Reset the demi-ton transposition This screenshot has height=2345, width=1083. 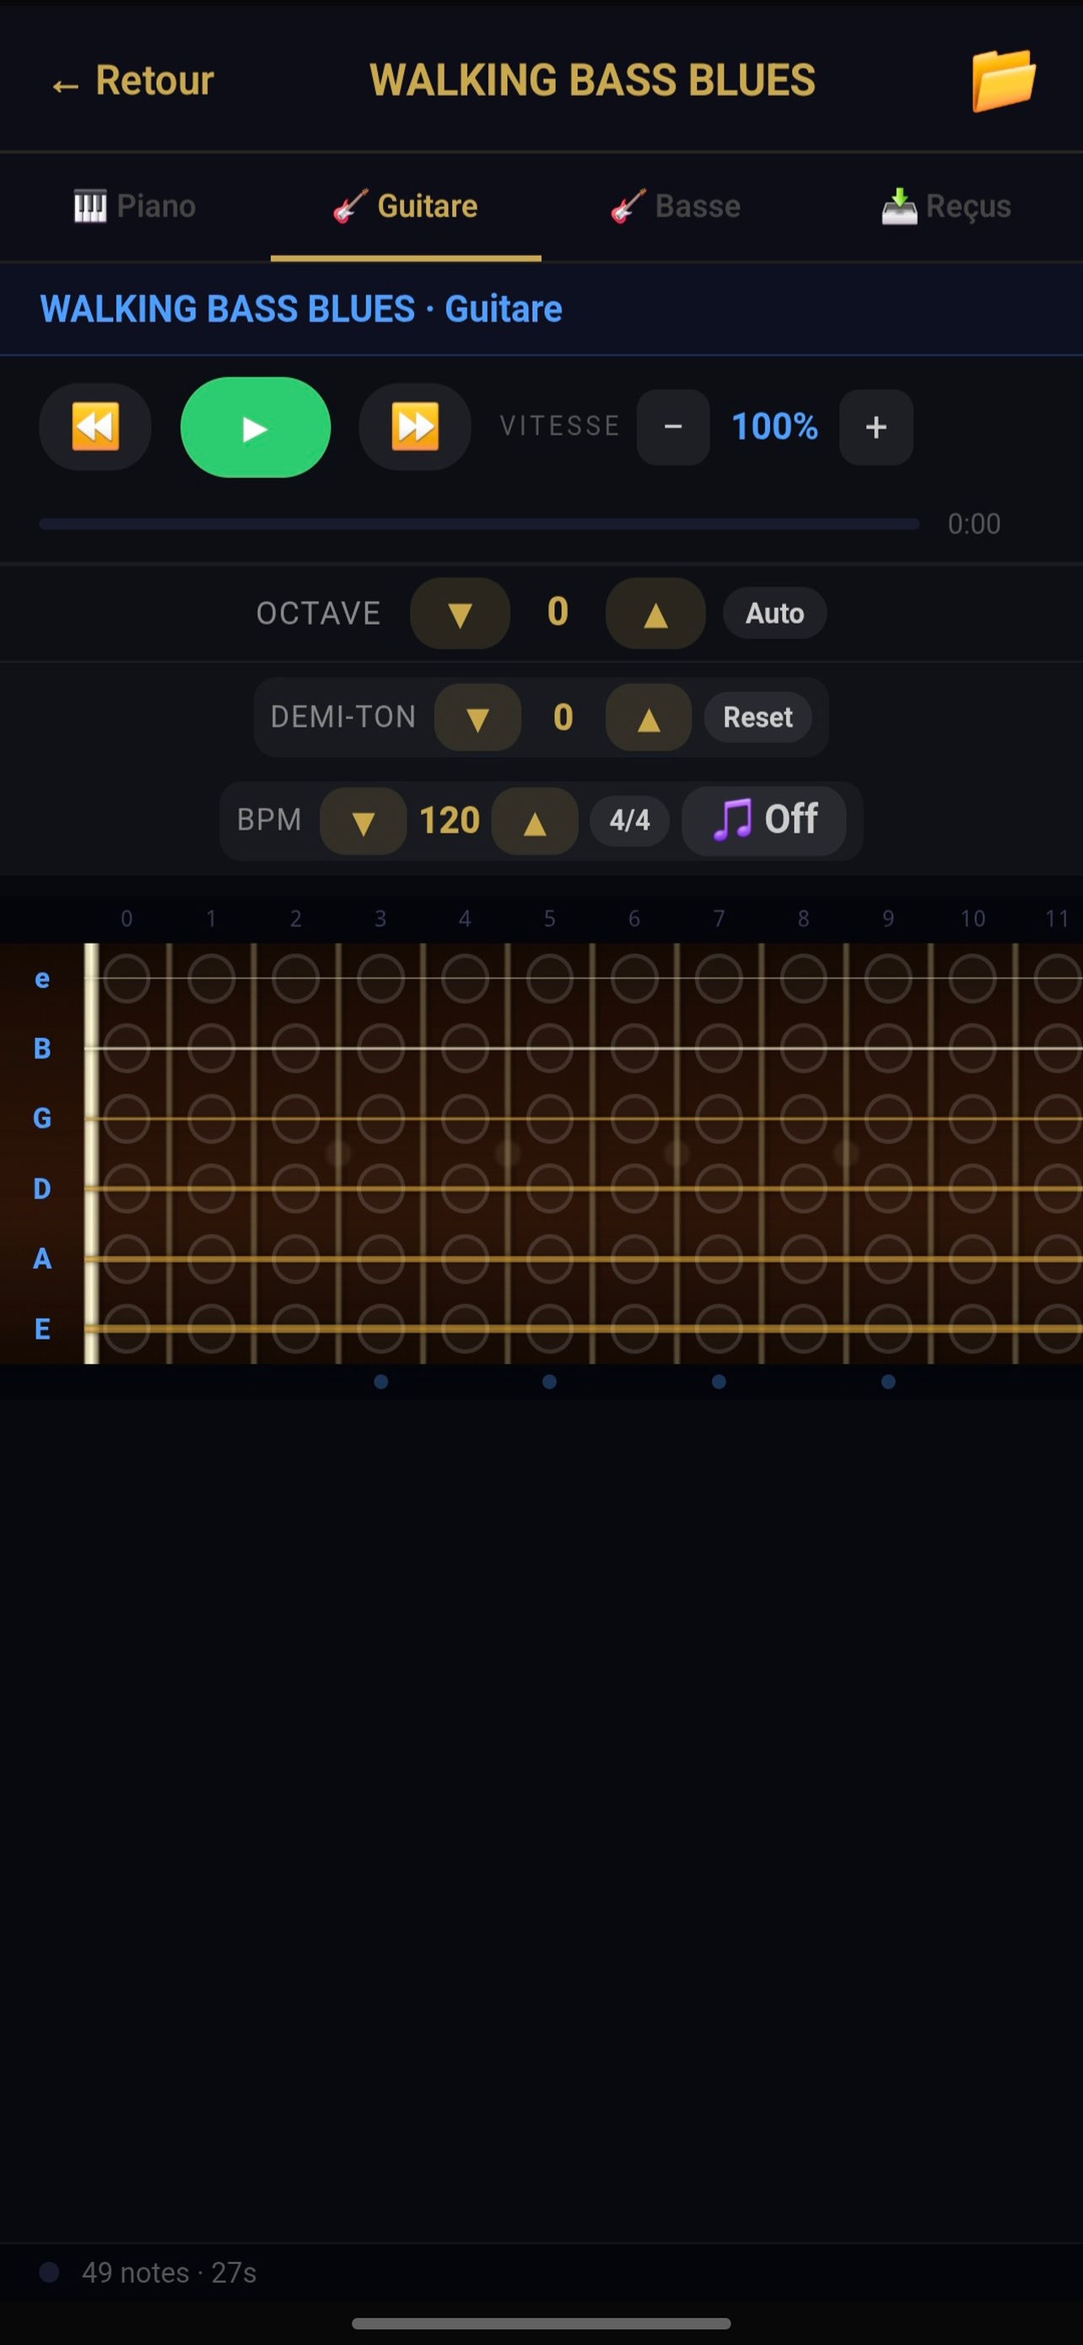tap(757, 718)
